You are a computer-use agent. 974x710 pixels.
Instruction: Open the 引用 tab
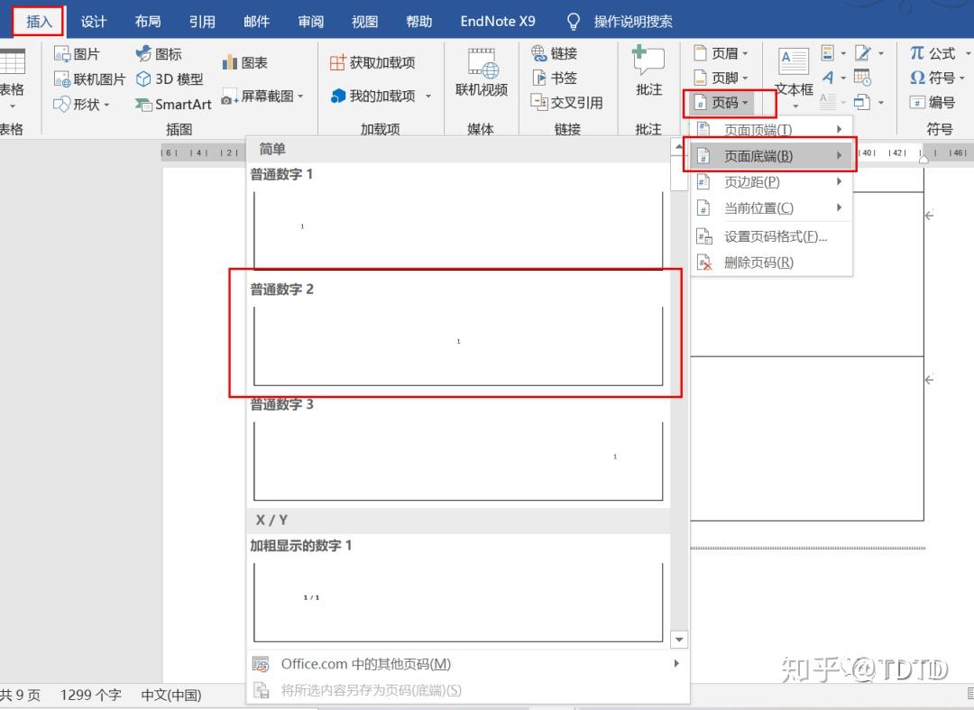(x=202, y=22)
